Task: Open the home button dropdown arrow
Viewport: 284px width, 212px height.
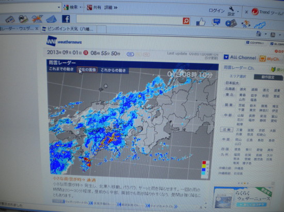Action: (266, 34)
